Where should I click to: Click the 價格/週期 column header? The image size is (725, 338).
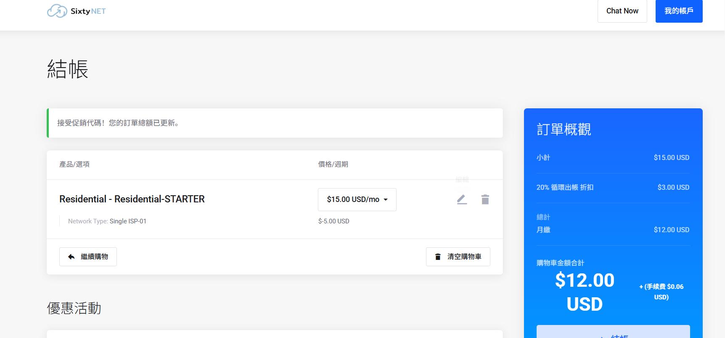coord(333,164)
